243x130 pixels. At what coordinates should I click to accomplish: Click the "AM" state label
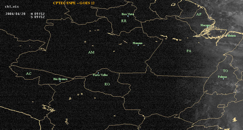tap(91, 52)
